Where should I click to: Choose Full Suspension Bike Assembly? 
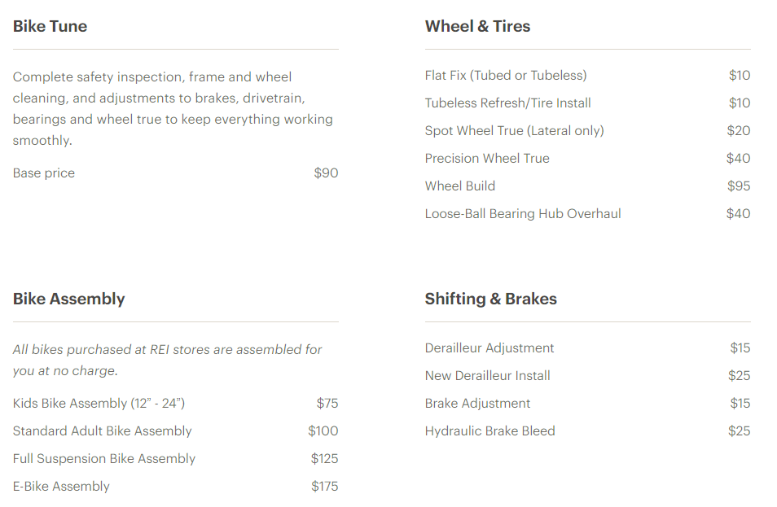point(104,459)
